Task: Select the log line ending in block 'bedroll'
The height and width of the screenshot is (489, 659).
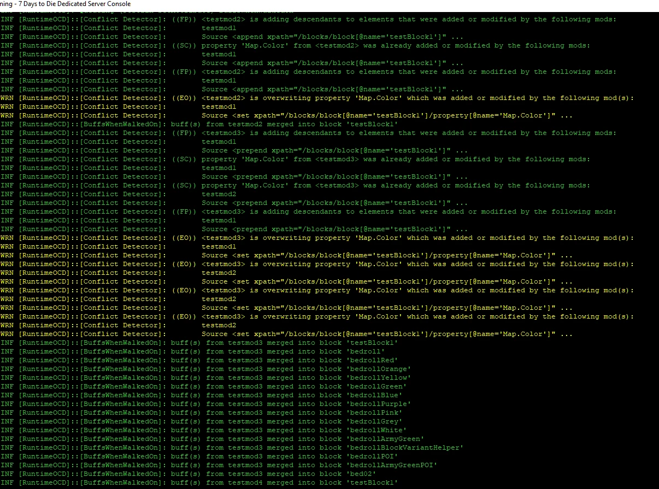Action: click(x=193, y=351)
